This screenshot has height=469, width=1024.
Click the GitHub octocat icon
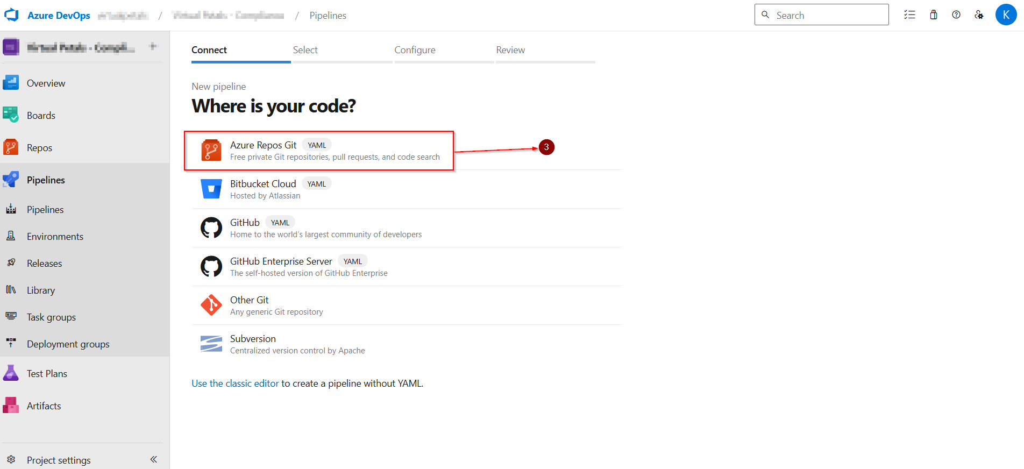pos(211,228)
